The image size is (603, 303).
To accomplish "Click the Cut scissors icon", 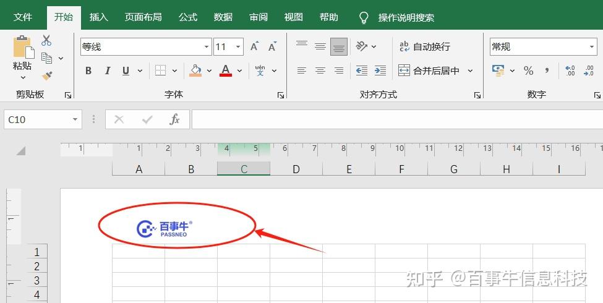I will [46, 40].
